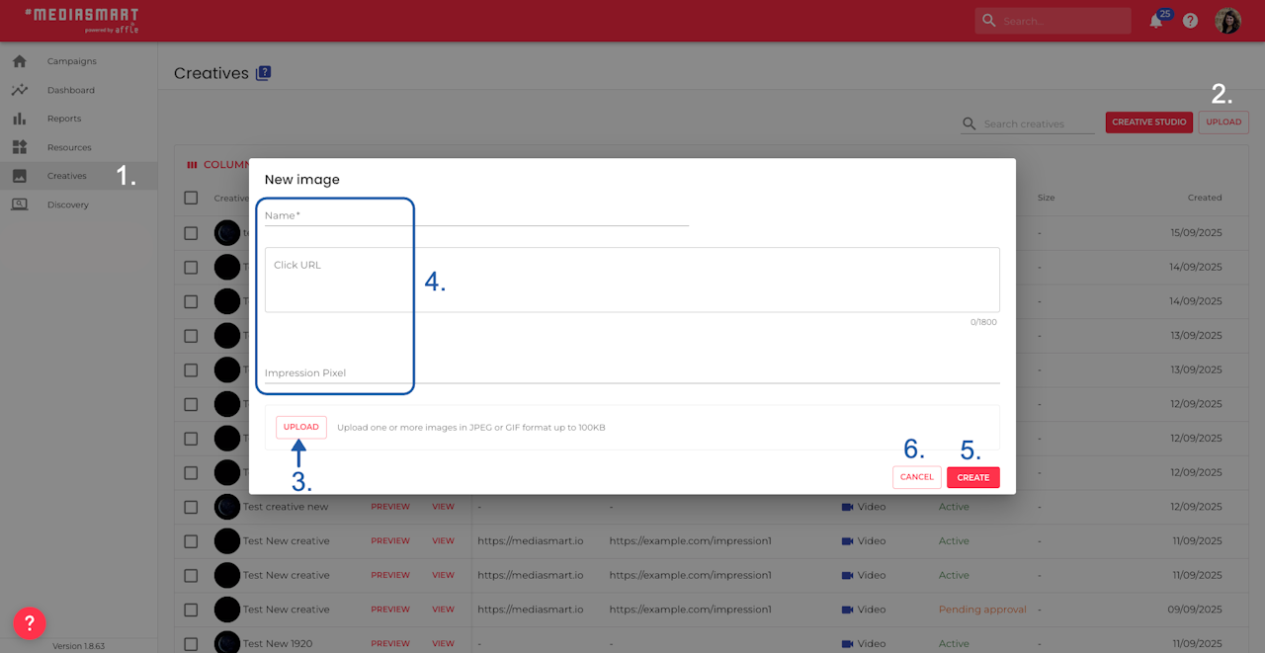The width and height of the screenshot is (1265, 653).
Task: Focus the Search creatives field
Action: pyautogui.click(x=1039, y=123)
